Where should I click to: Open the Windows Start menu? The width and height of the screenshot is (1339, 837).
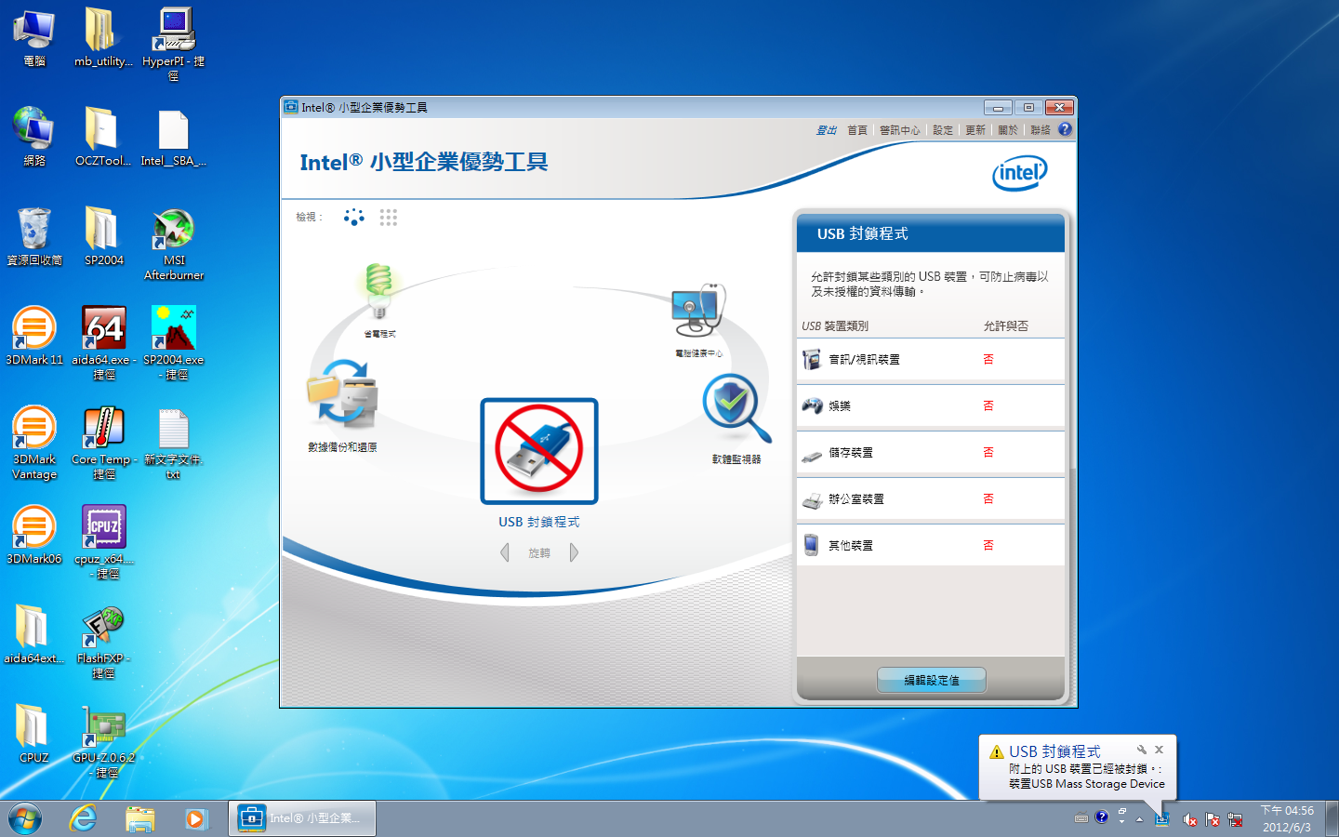(25, 818)
